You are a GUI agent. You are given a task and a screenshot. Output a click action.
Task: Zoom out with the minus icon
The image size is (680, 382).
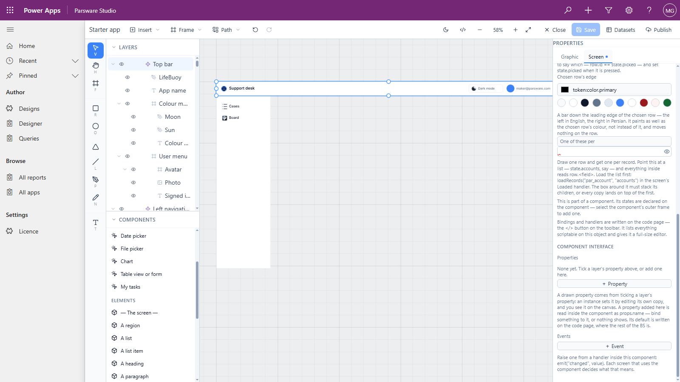[480, 30]
